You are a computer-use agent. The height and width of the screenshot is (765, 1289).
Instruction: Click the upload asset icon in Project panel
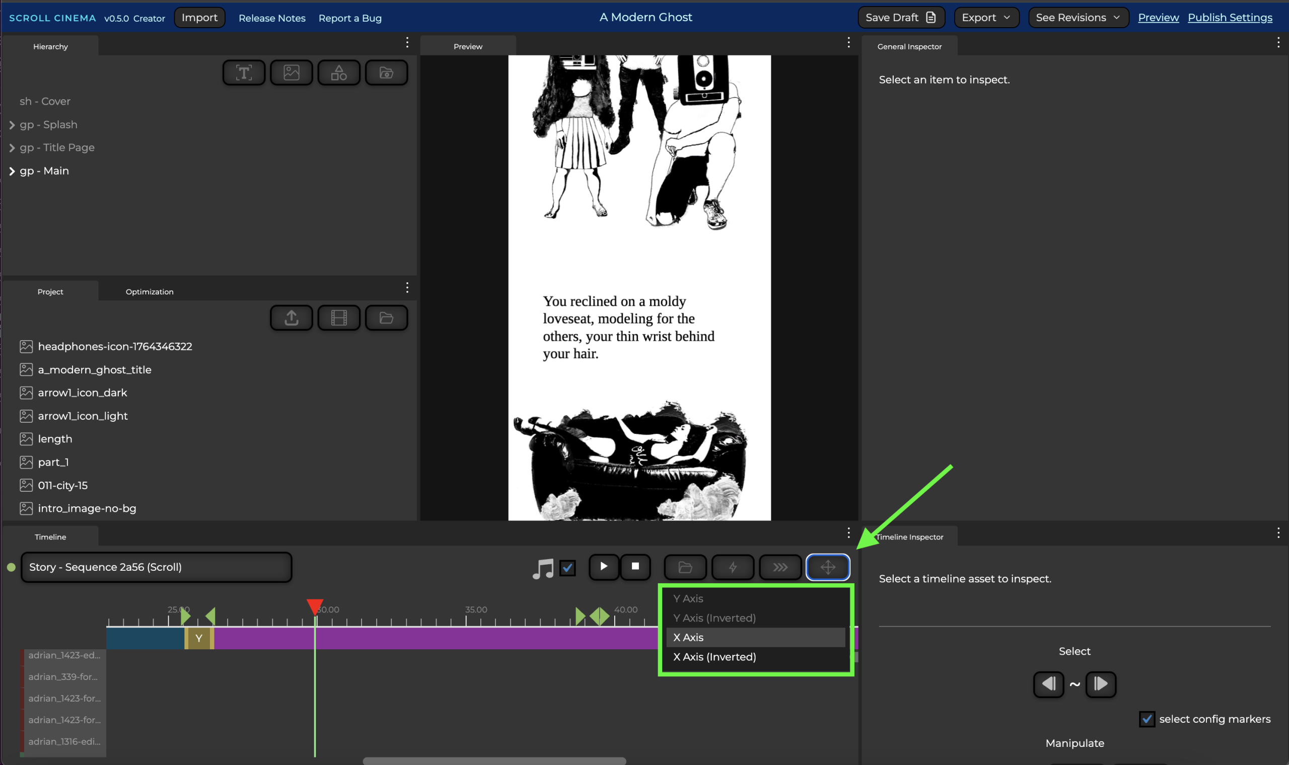(x=292, y=318)
